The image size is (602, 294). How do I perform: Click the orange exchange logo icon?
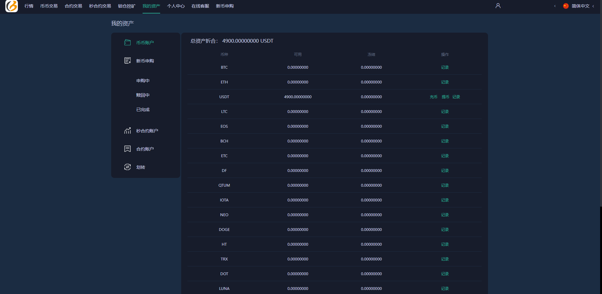point(12,6)
